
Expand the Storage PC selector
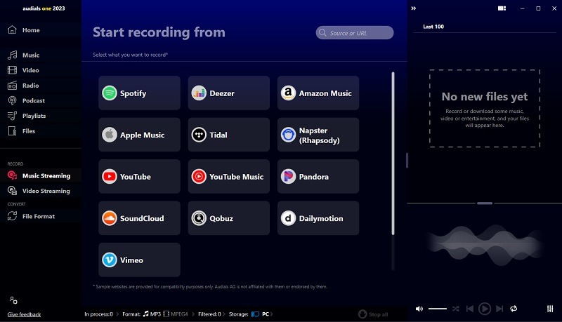pos(260,314)
